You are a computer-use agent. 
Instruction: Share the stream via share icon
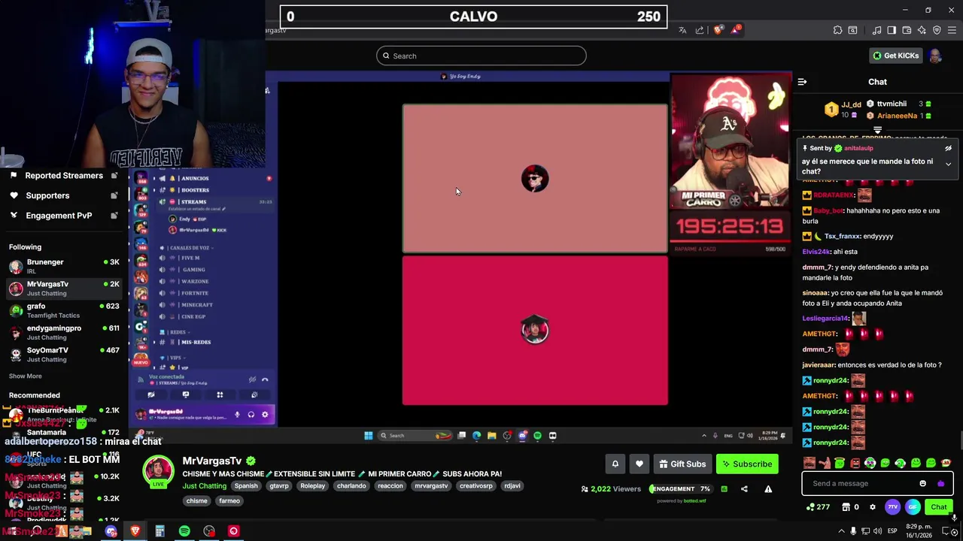[744, 489]
